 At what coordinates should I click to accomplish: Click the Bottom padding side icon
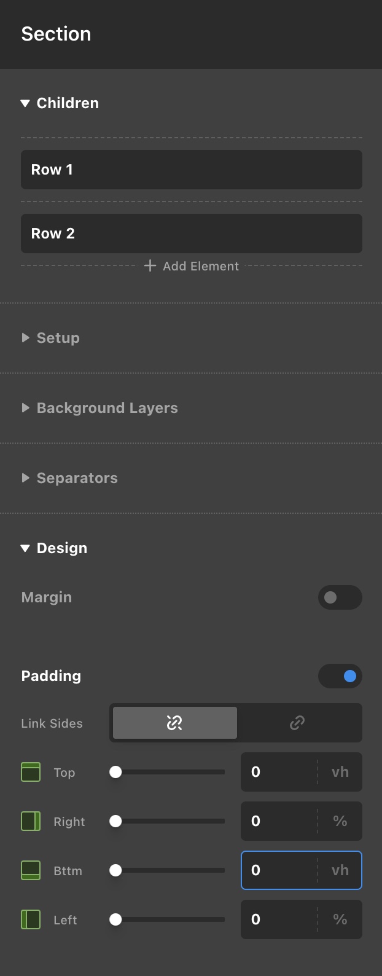(x=31, y=870)
